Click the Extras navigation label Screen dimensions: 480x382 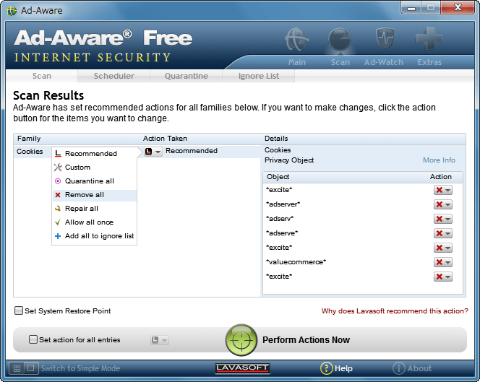[429, 62]
